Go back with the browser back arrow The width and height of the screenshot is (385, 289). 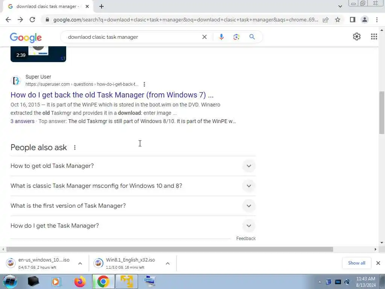(8, 20)
